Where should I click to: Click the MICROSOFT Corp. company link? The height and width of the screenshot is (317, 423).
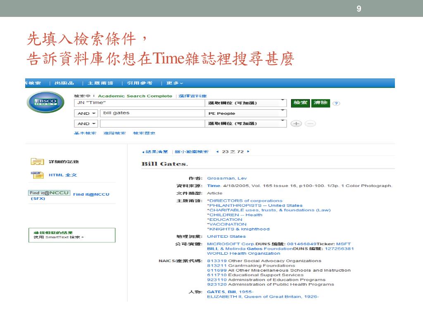coord(231,244)
